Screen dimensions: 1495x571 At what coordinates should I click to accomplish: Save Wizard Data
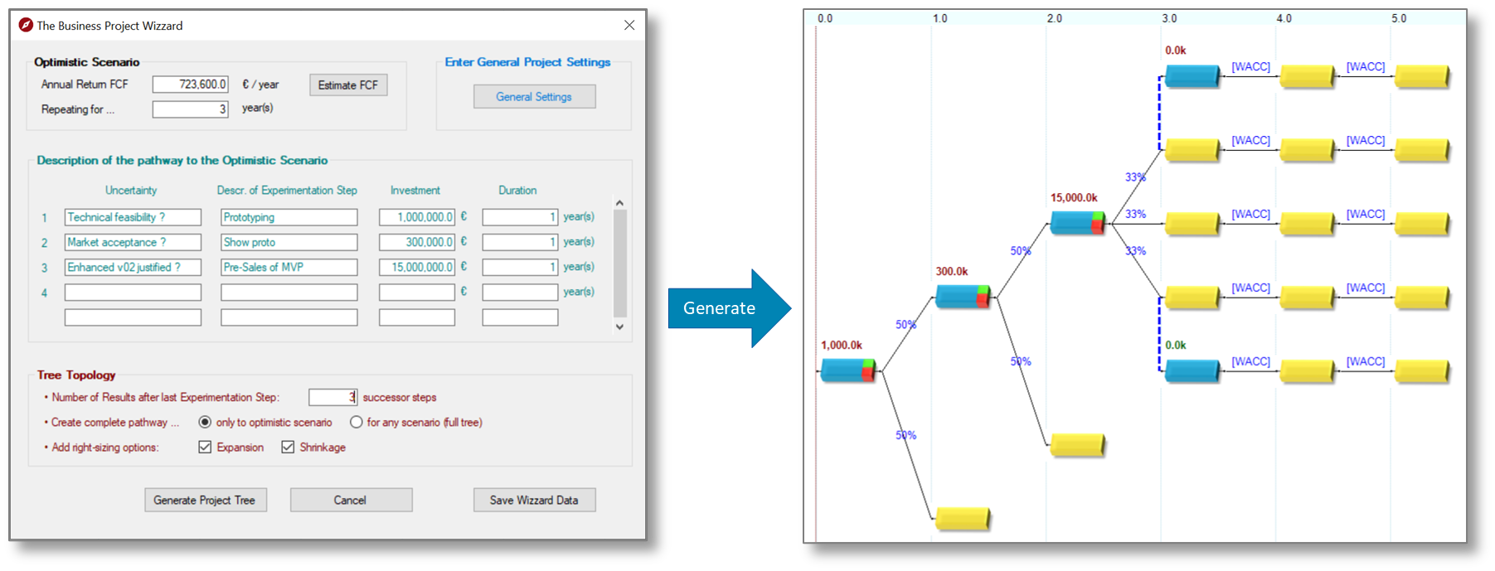(534, 500)
